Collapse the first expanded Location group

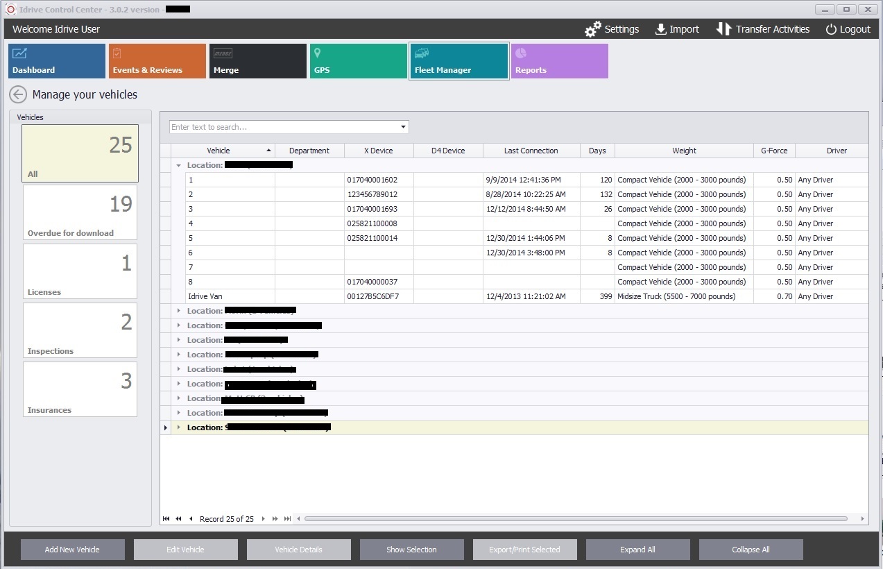pyautogui.click(x=179, y=166)
